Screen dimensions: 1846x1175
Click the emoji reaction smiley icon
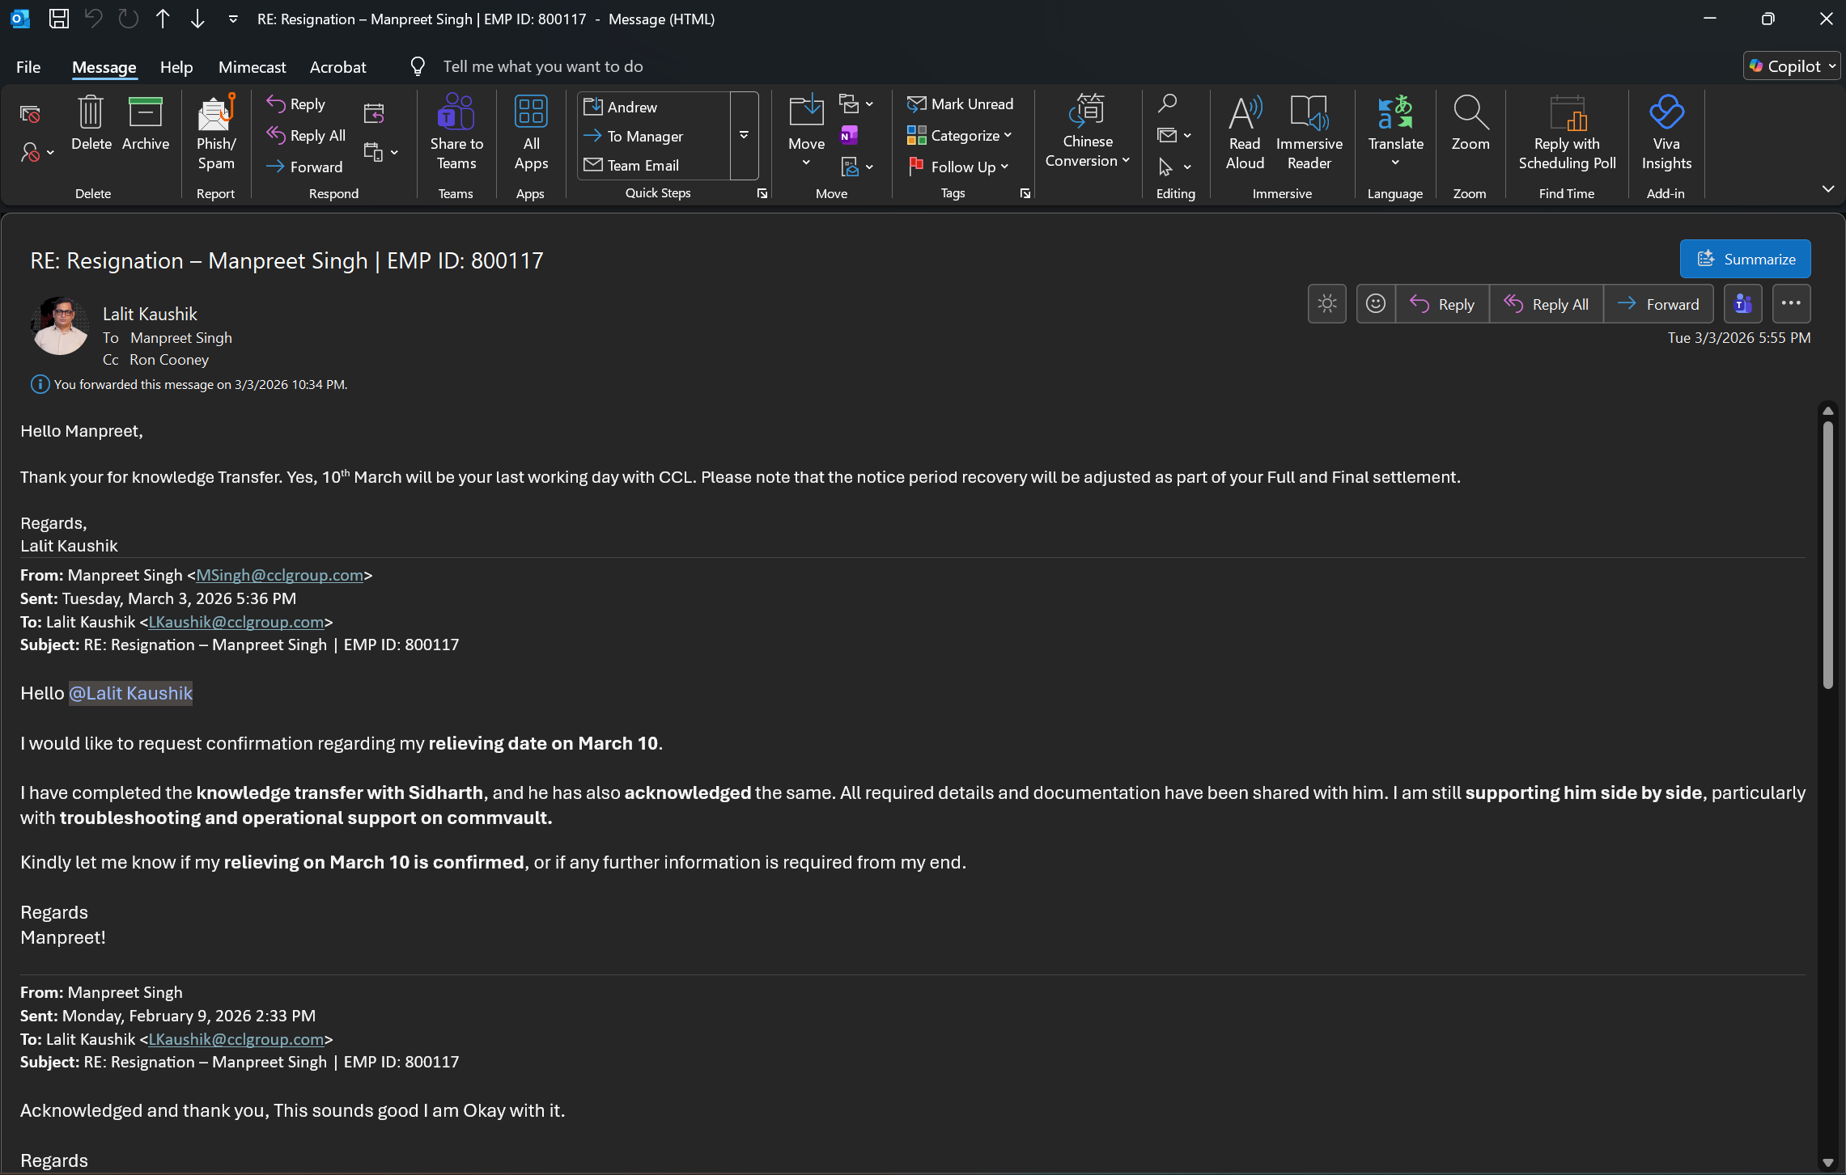[1375, 304]
